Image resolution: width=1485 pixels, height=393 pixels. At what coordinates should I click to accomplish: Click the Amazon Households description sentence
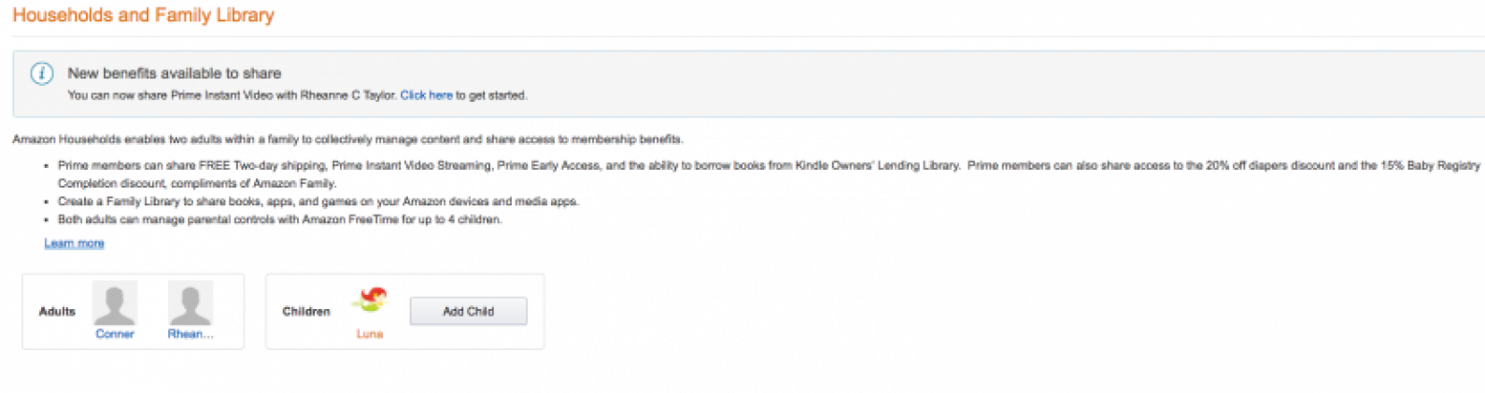(x=347, y=139)
